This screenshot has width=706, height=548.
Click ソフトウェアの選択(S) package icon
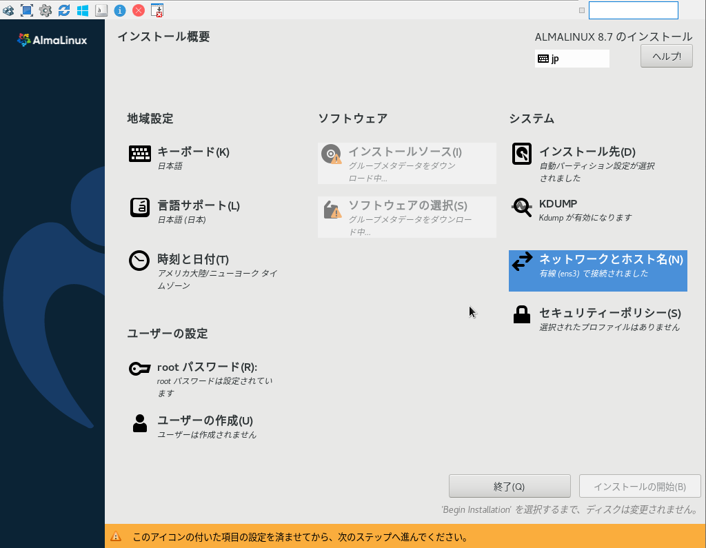pyautogui.click(x=332, y=209)
